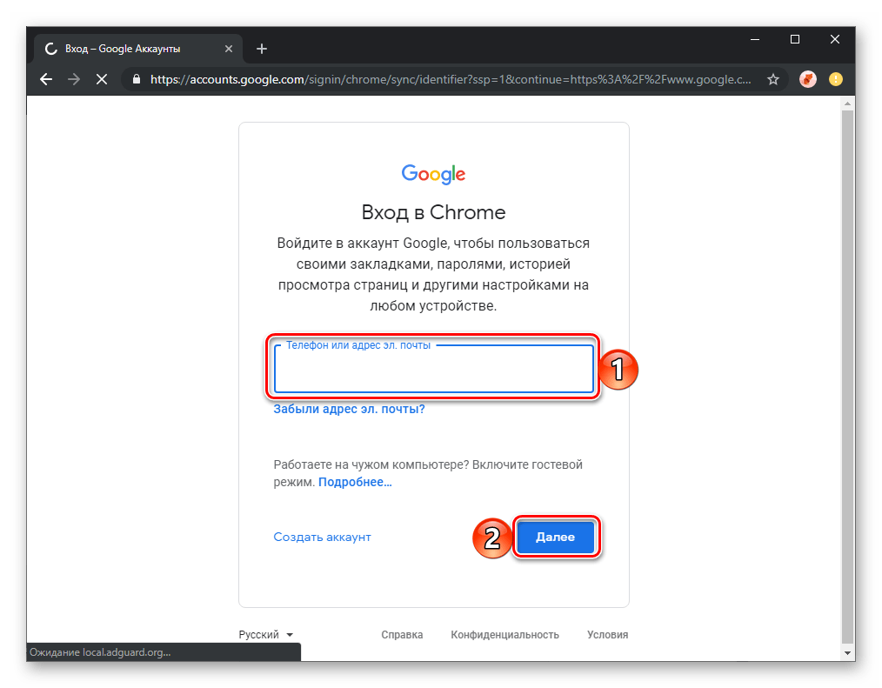This screenshot has width=882, height=688.
Task: Click the 'Подробнее...' guest mode link
Action: pos(355,482)
